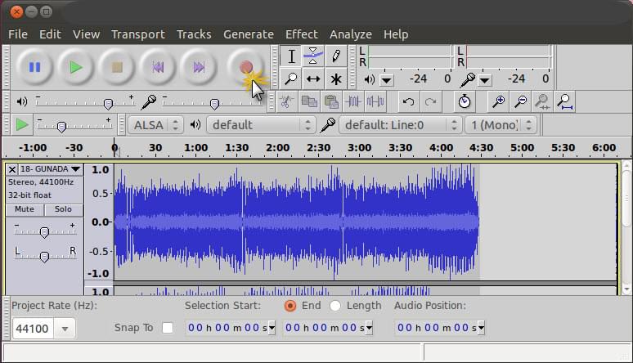The image size is (633, 363).
Task: Select the Length radio button
Action: coord(335,306)
